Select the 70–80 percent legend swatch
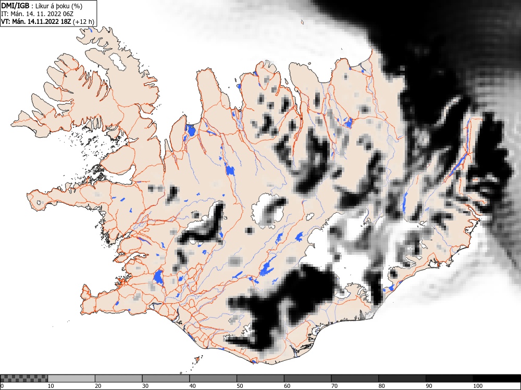Screen dimensions: 521x390 pos(354,379)
